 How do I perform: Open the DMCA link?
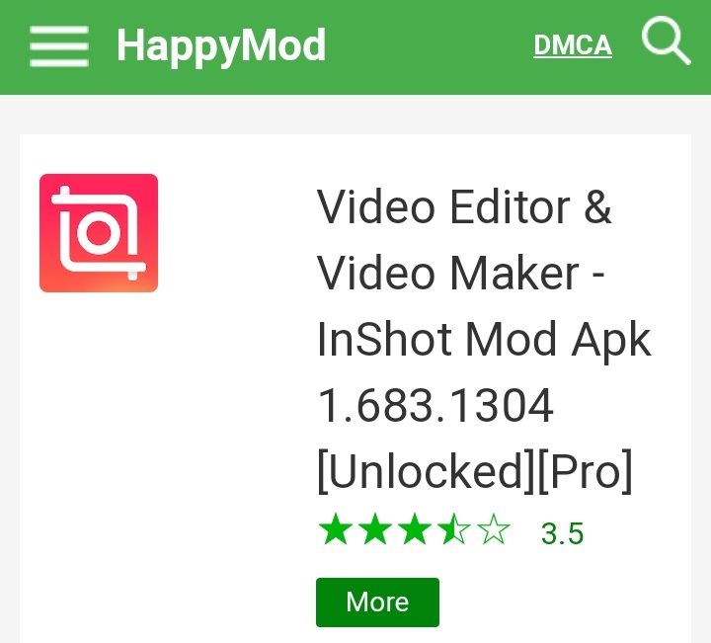573,45
